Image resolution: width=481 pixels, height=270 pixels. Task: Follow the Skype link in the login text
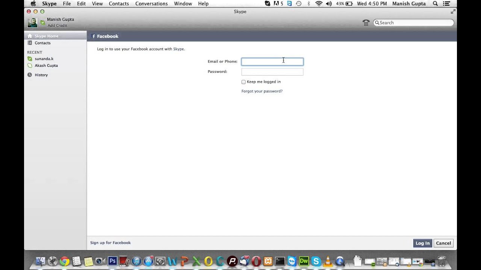[178, 49]
